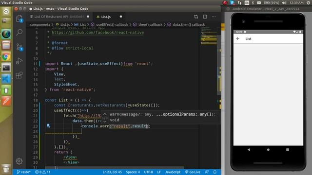This screenshot has height=175, width=312.
Task: Click the horizontal scrollbar under the code
Action: point(115,168)
